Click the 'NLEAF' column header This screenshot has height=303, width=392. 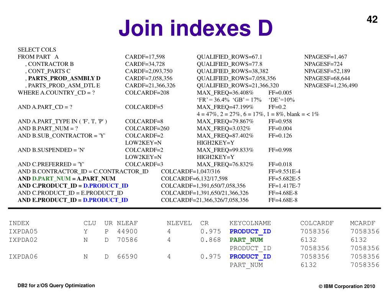pos(127,223)
